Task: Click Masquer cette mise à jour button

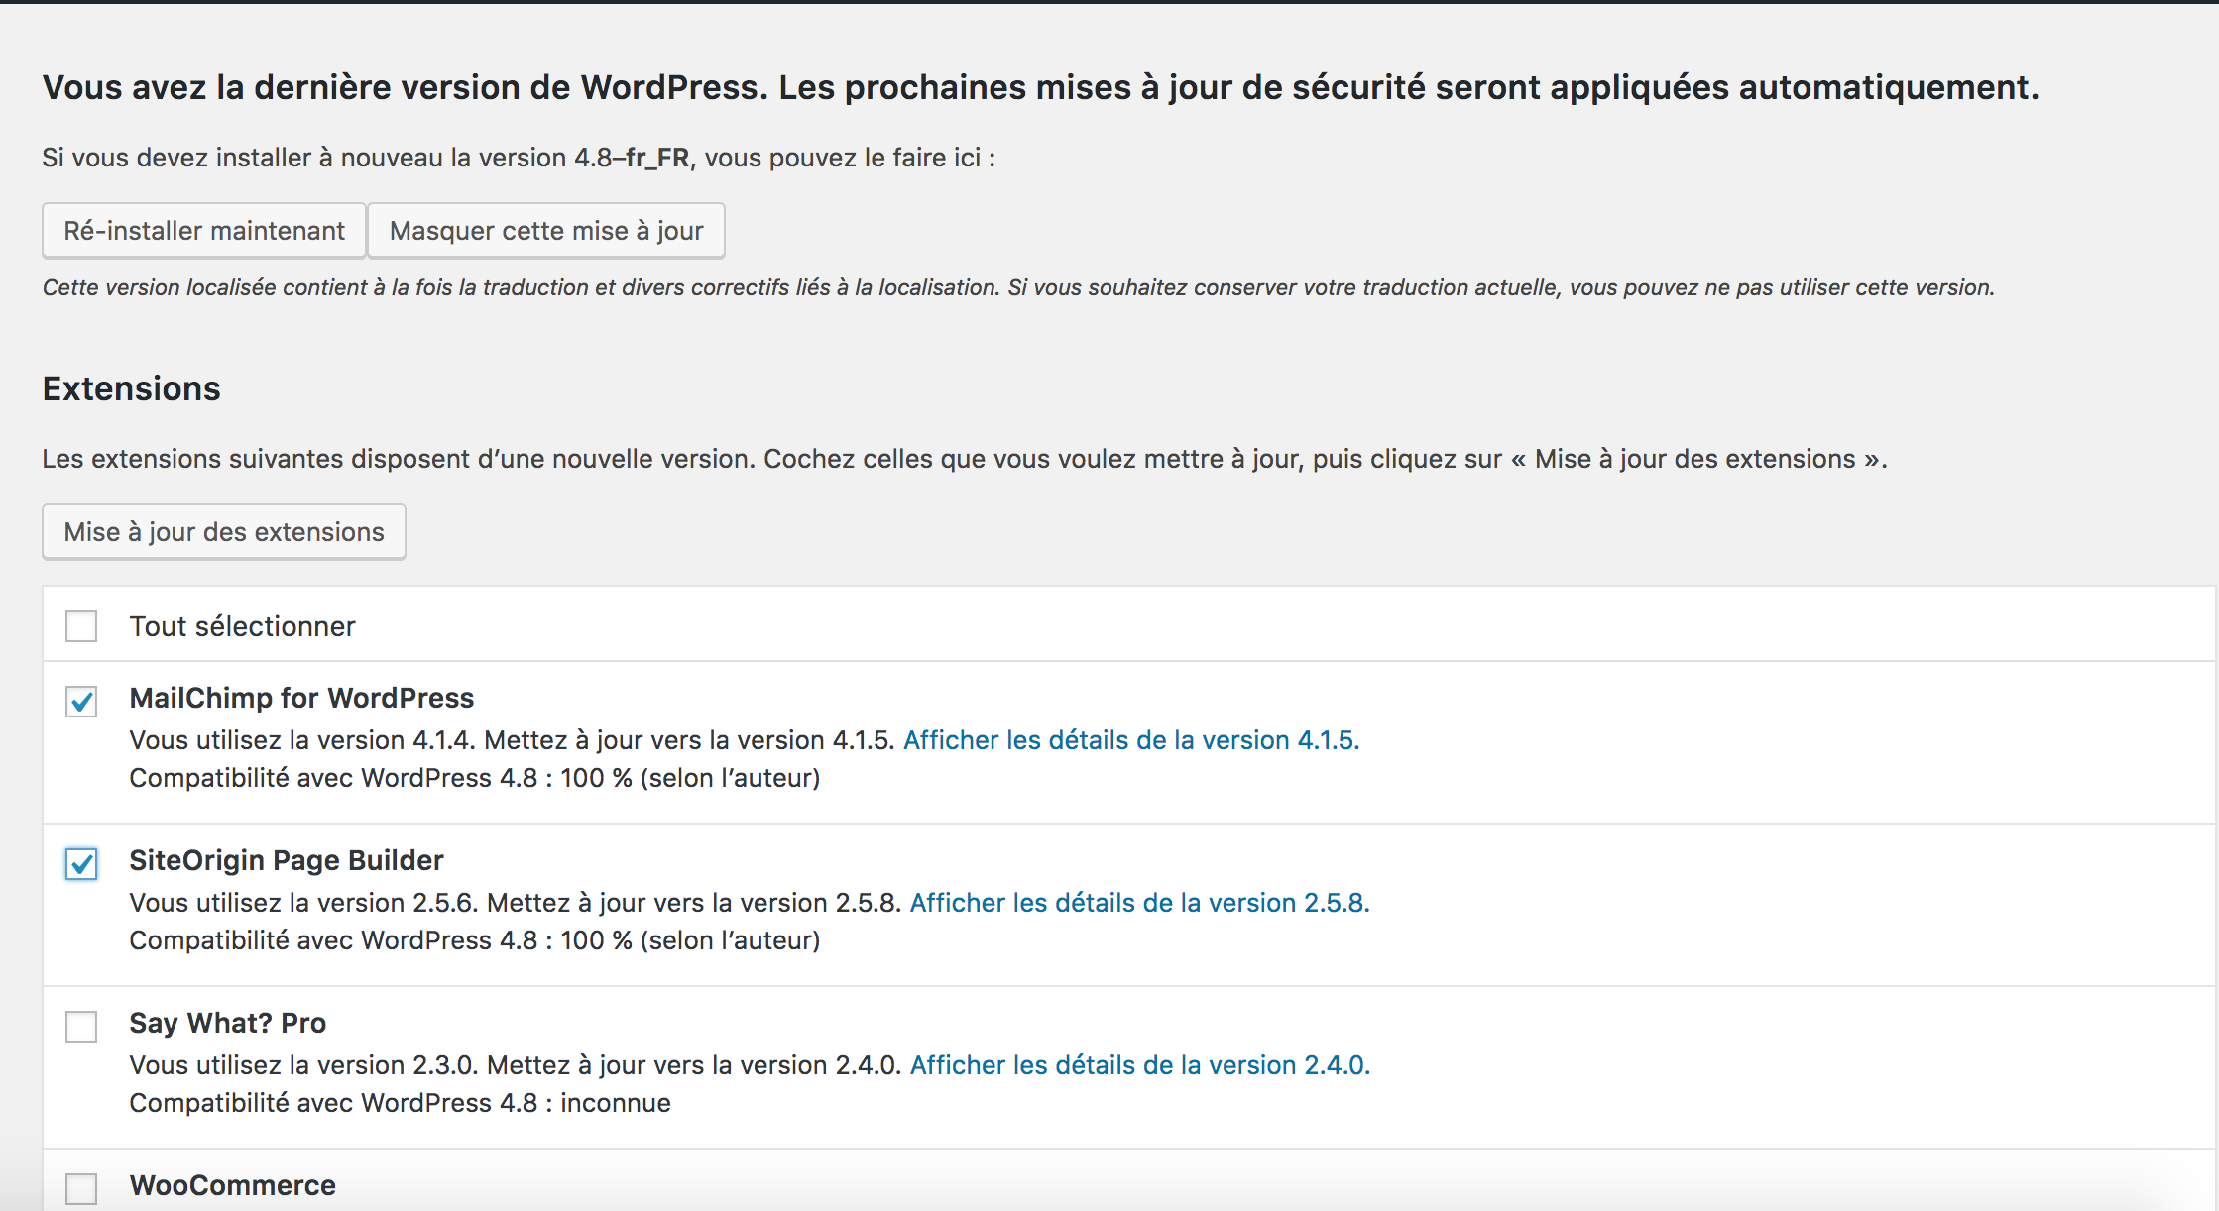Action: tap(545, 231)
